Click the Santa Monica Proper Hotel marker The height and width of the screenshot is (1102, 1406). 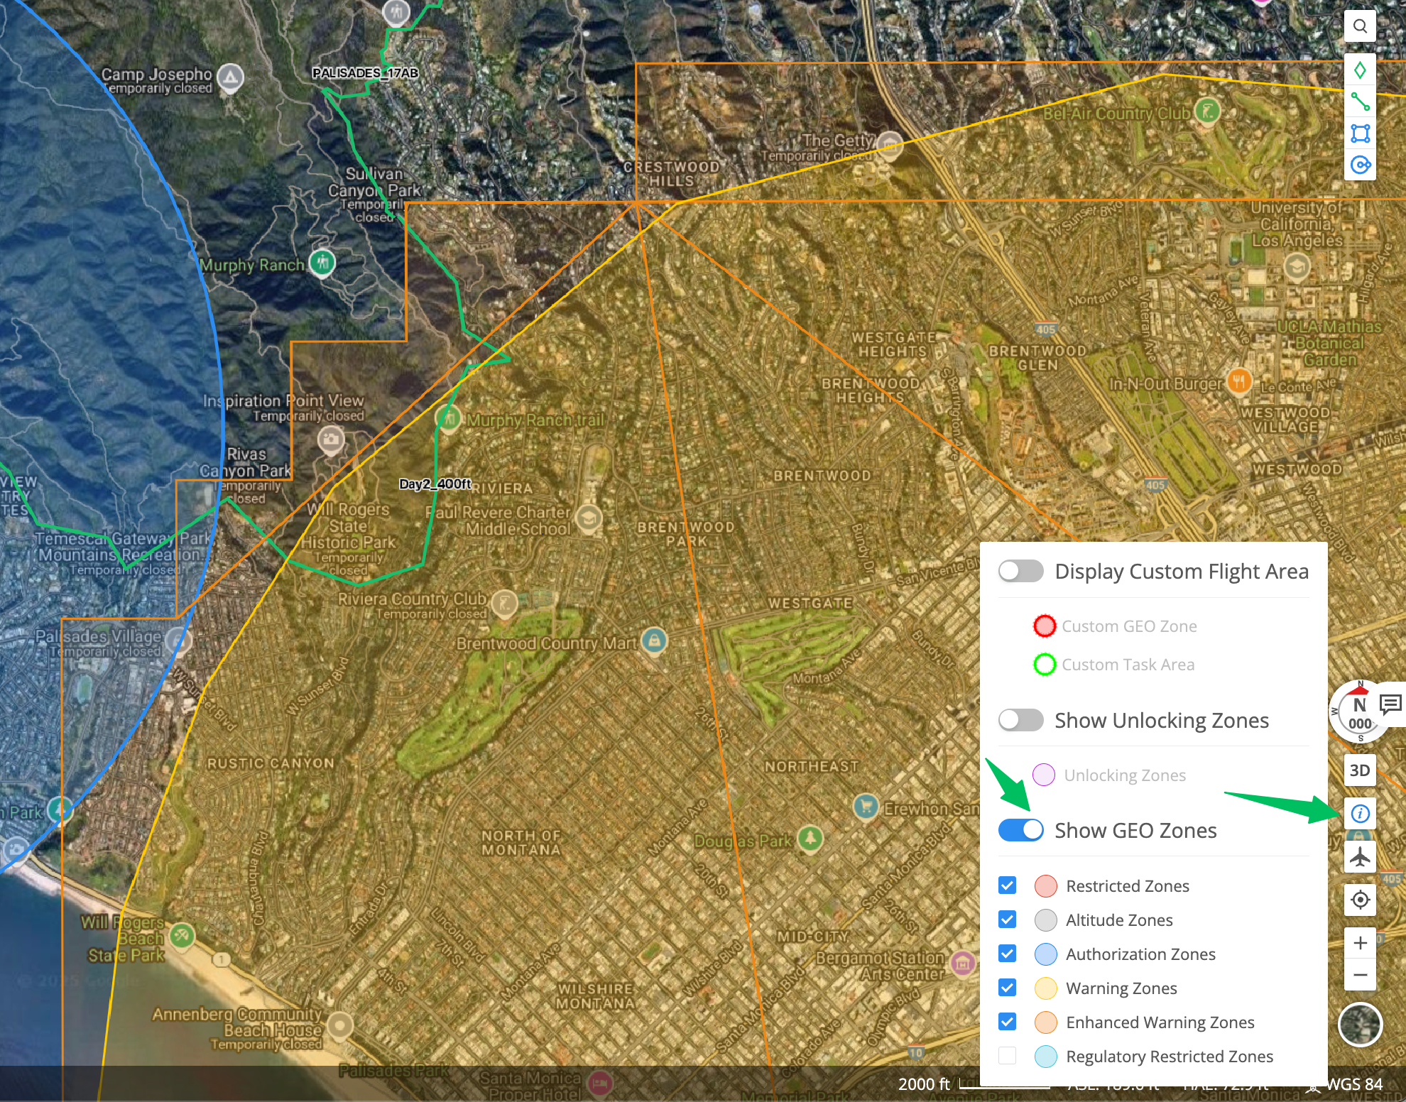coord(599,1084)
